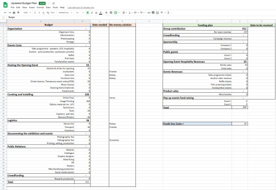The width and height of the screenshot is (276, 190).
Task: Select the Documenting the exhibition and events cell
Action: click(41, 133)
